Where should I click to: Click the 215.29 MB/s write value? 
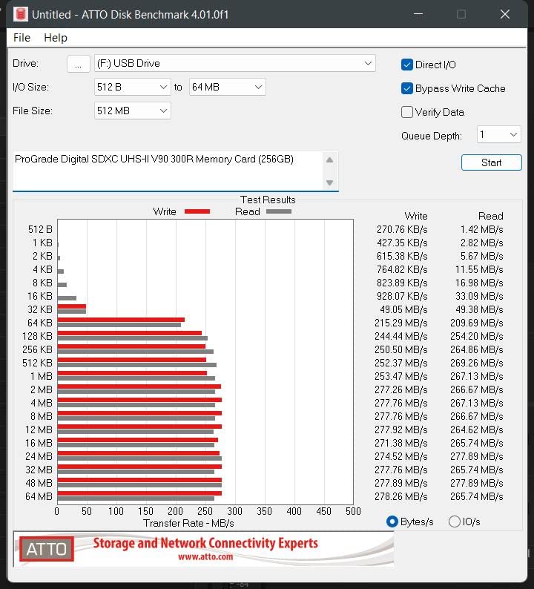[x=400, y=323]
